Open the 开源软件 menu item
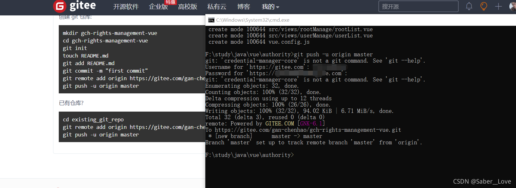This screenshot has height=188, width=516. click(126, 7)
